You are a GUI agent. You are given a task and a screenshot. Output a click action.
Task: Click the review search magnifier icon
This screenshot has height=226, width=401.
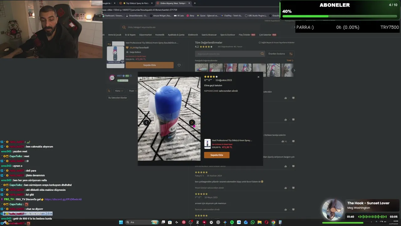pyautogui.click(x=262, y=54)
